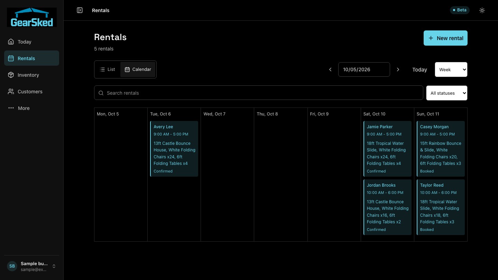Click the magnifier icon in search bar
This screenshot has width=498, height=280.
pyautogui.click(x=101, y=93)
